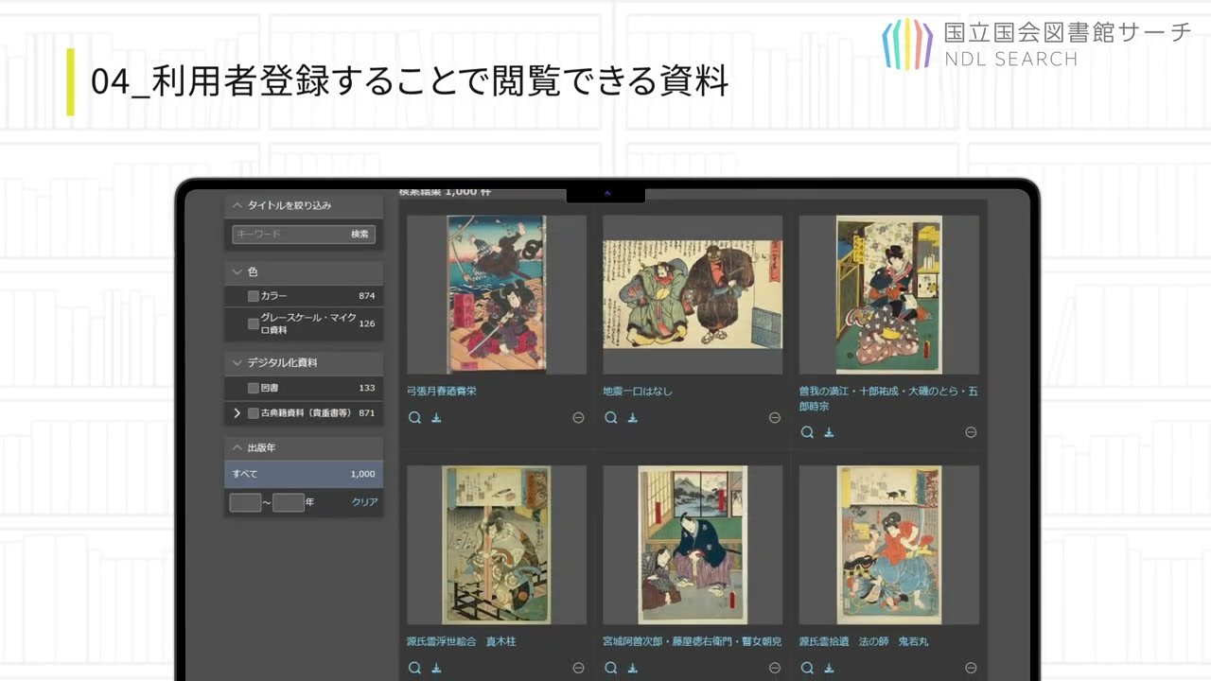Open the title link 地震一口はなし
Image resolution: width=1211 pixels, height=681 pixels.
point(638,391)
